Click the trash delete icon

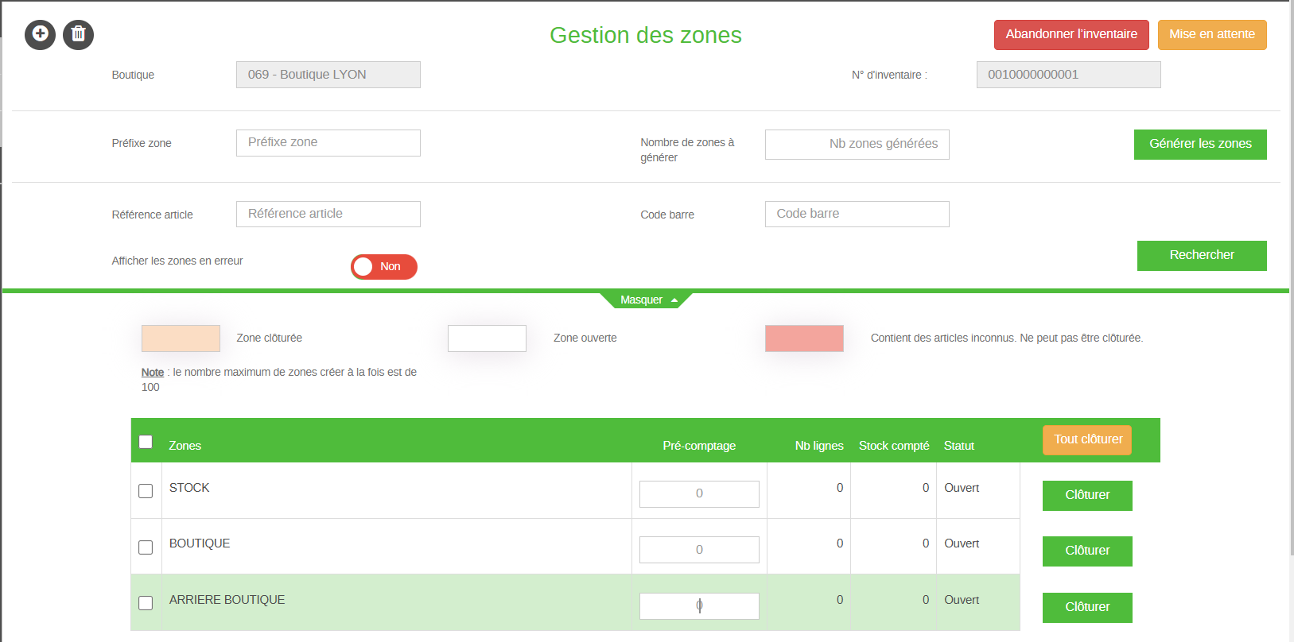78,34
